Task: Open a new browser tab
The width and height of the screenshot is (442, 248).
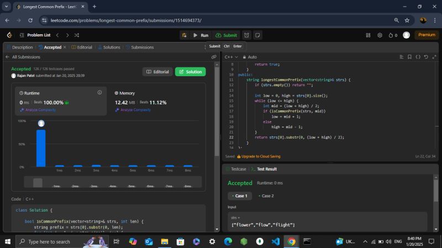Action: pyautogui.click(x=94, y=7)
